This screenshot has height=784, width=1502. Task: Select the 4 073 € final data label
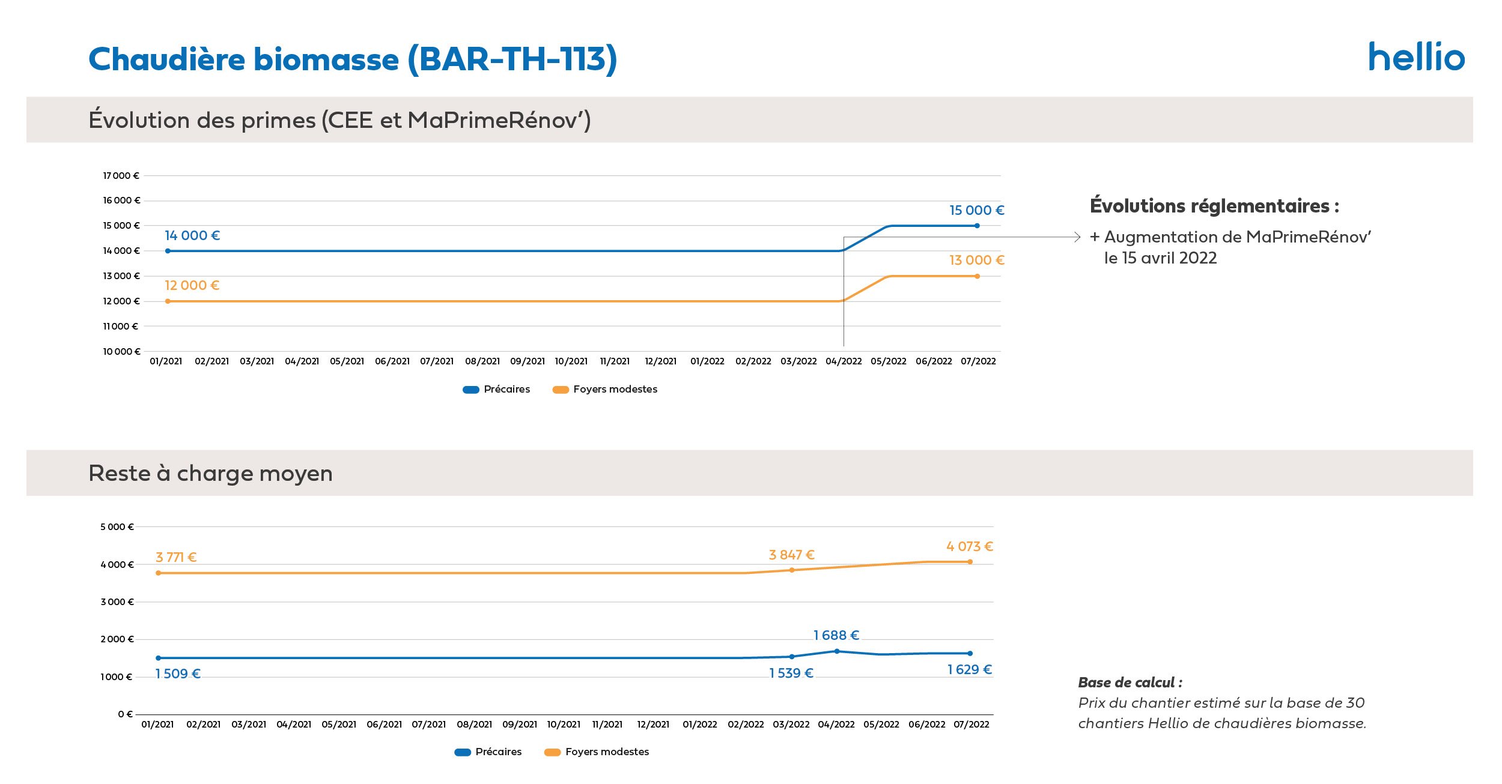(970, 547)
